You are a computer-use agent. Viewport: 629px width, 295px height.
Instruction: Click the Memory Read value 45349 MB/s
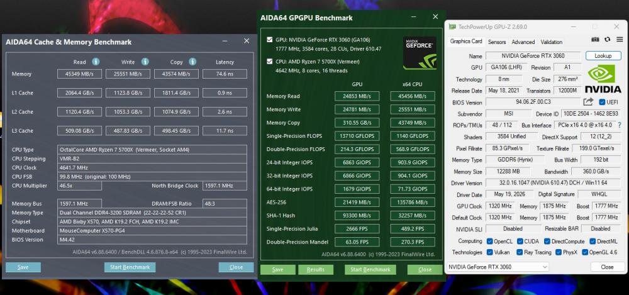[80, 74]
